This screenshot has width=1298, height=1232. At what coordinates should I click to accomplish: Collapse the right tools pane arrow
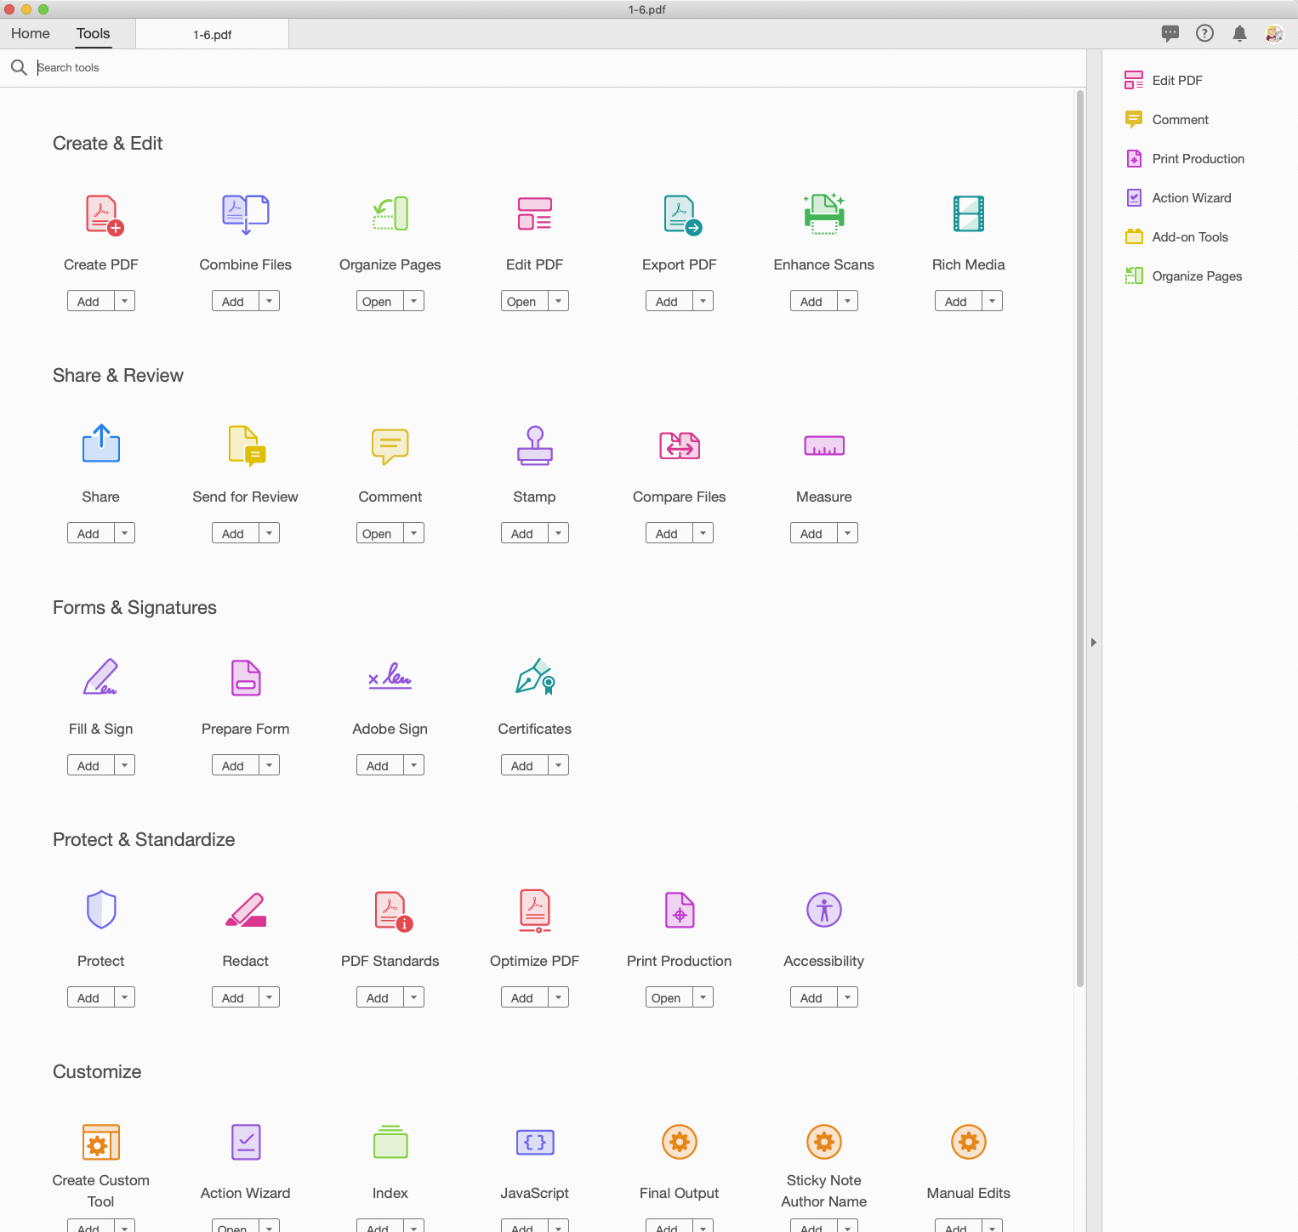pyautogui.click(x=1094, y=642)
